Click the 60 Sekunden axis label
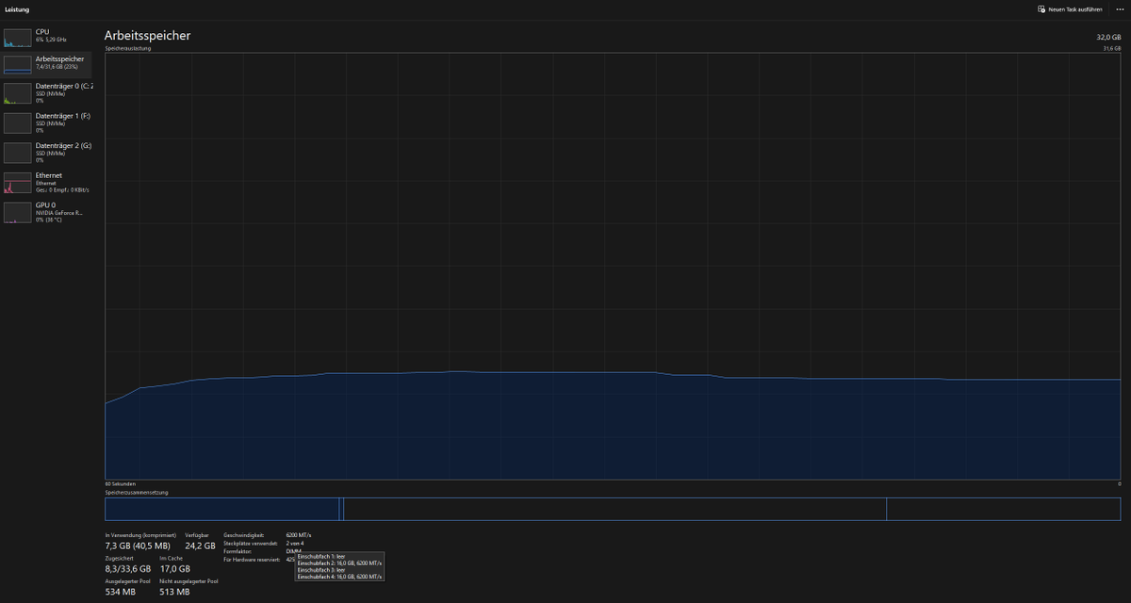Screen dimensions: 1131x603 pos(120,483)
